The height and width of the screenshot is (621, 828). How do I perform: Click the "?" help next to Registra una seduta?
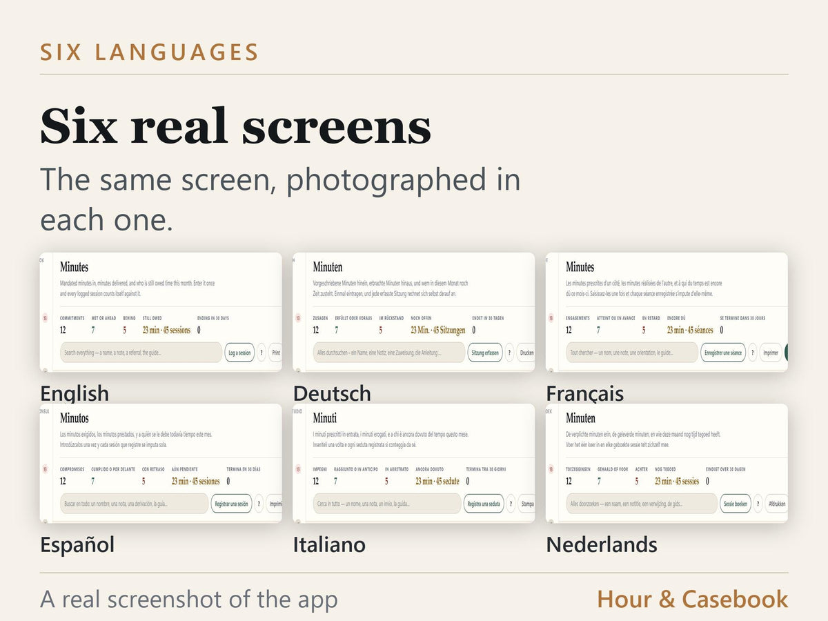point(511,504)
